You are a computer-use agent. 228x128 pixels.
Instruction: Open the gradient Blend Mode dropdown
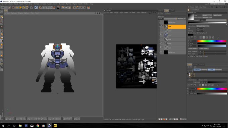(x=207, y=17)
